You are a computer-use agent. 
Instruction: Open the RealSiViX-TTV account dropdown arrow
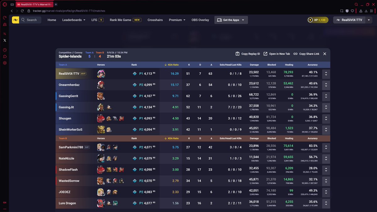click(x=369, y=20)
